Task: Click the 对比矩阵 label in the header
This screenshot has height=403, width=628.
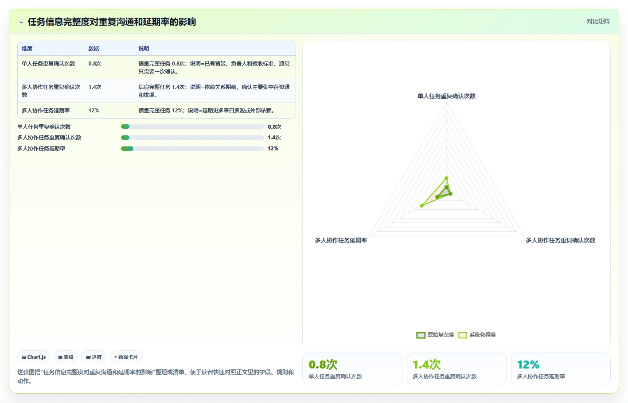Action: tap(598, 21)
